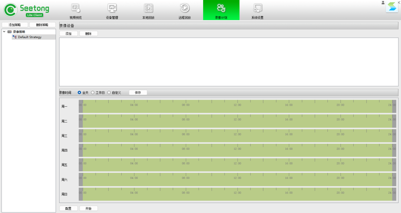Select Default Strategy in the tree
Screen dimensions: 401x213
click(29, 37)
